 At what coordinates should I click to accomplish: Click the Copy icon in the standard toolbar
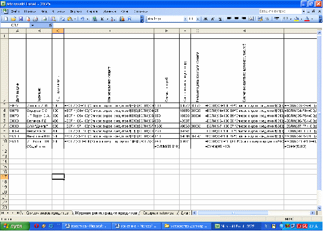tap(63, 19)
